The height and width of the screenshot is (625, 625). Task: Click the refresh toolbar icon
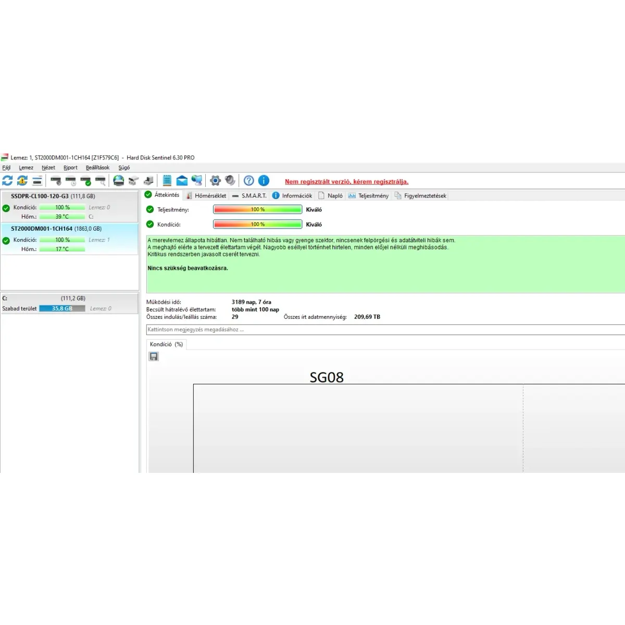pyautogui.click(x=7, y=181)
